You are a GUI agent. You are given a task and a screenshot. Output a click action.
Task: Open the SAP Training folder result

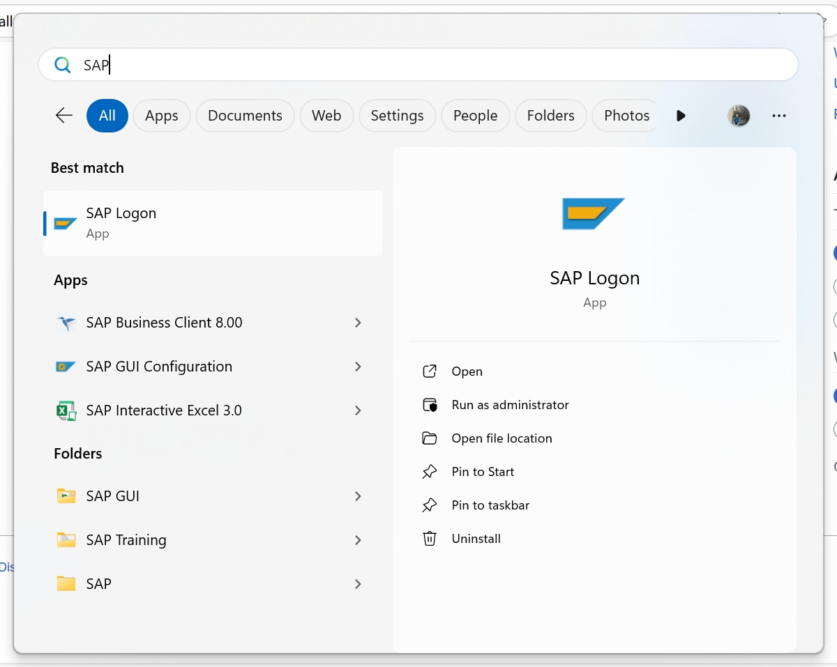(213, 540)
